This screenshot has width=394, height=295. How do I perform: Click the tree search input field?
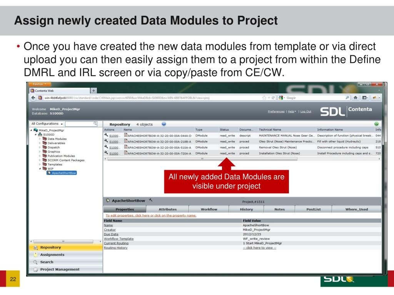pos(79,124)
